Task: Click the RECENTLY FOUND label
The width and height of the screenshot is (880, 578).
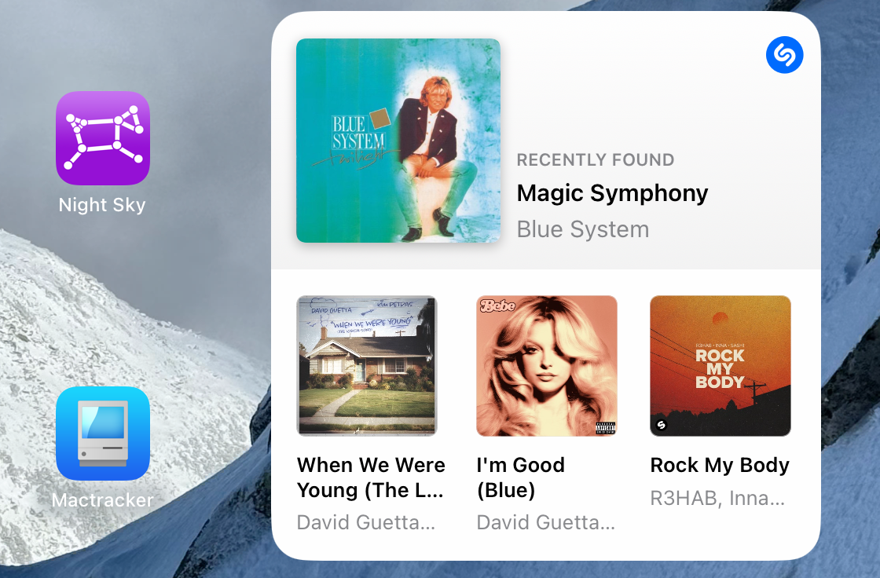Action: (596, 160)
